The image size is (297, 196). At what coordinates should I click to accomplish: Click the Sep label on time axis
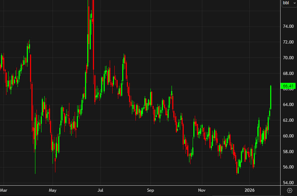point(150,190)
